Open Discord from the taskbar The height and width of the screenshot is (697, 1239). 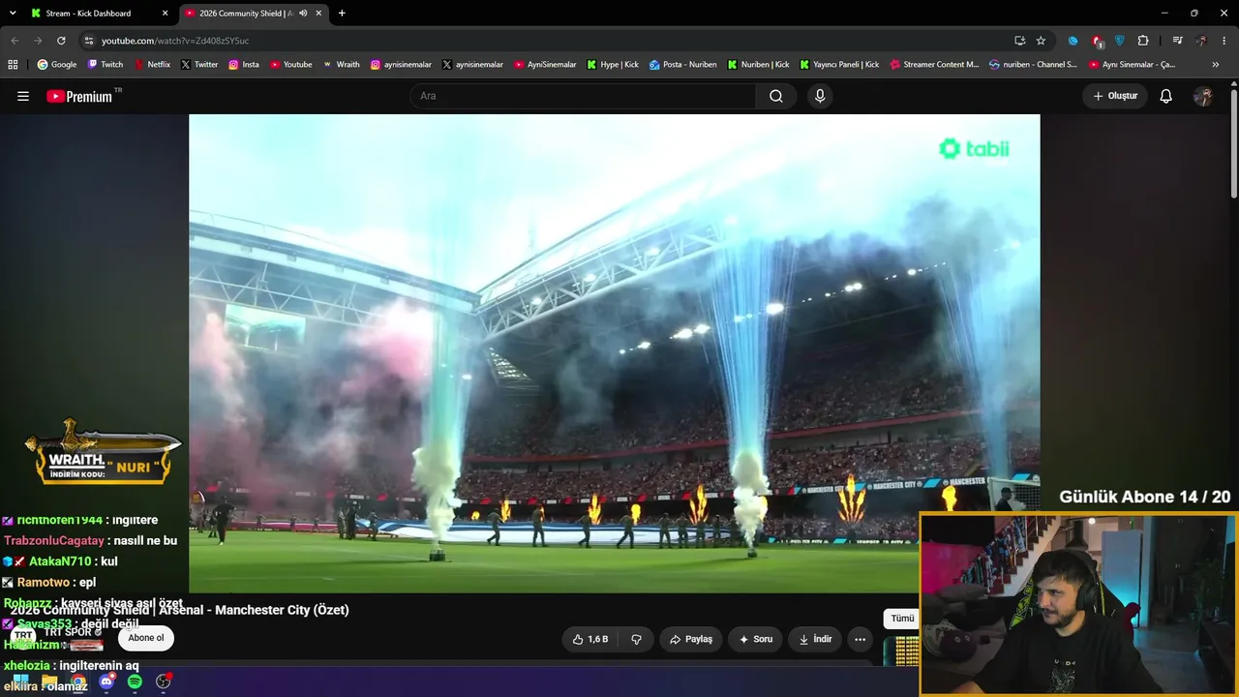[106, 682]
